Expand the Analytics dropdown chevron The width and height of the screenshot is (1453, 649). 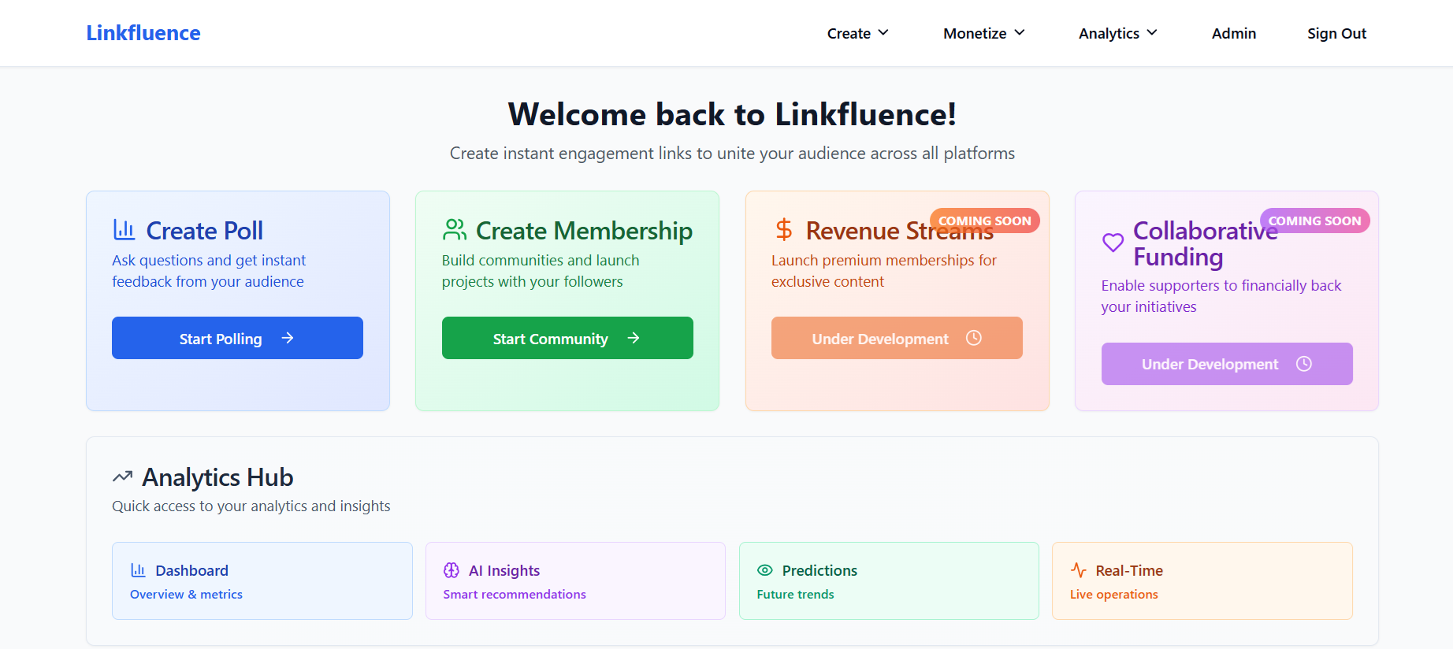tap(1152, 32)
